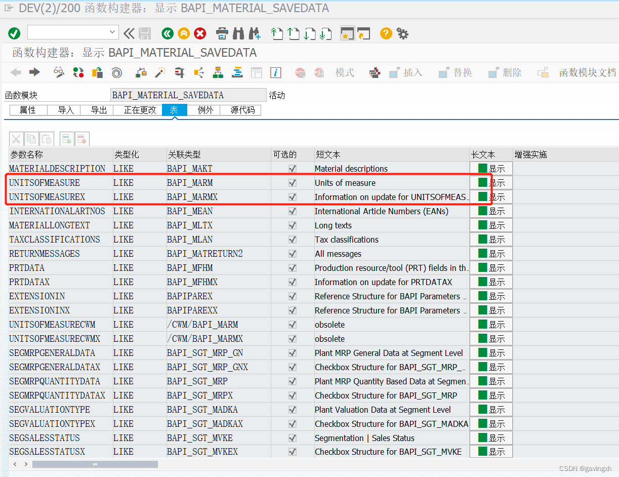Click the 模式 toolbar button

click(x=345, y=73)
